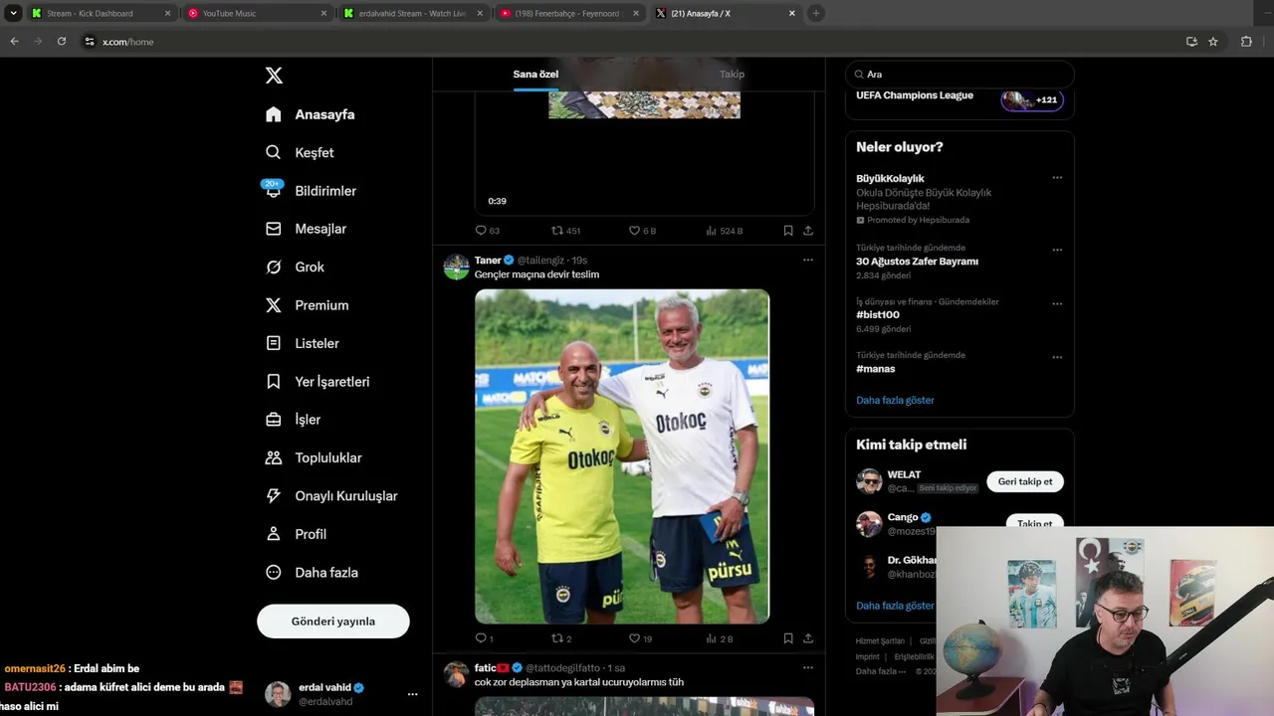1274x716 pixels.
Task: Like Taner's post with 19 likes
Action: 640,638
